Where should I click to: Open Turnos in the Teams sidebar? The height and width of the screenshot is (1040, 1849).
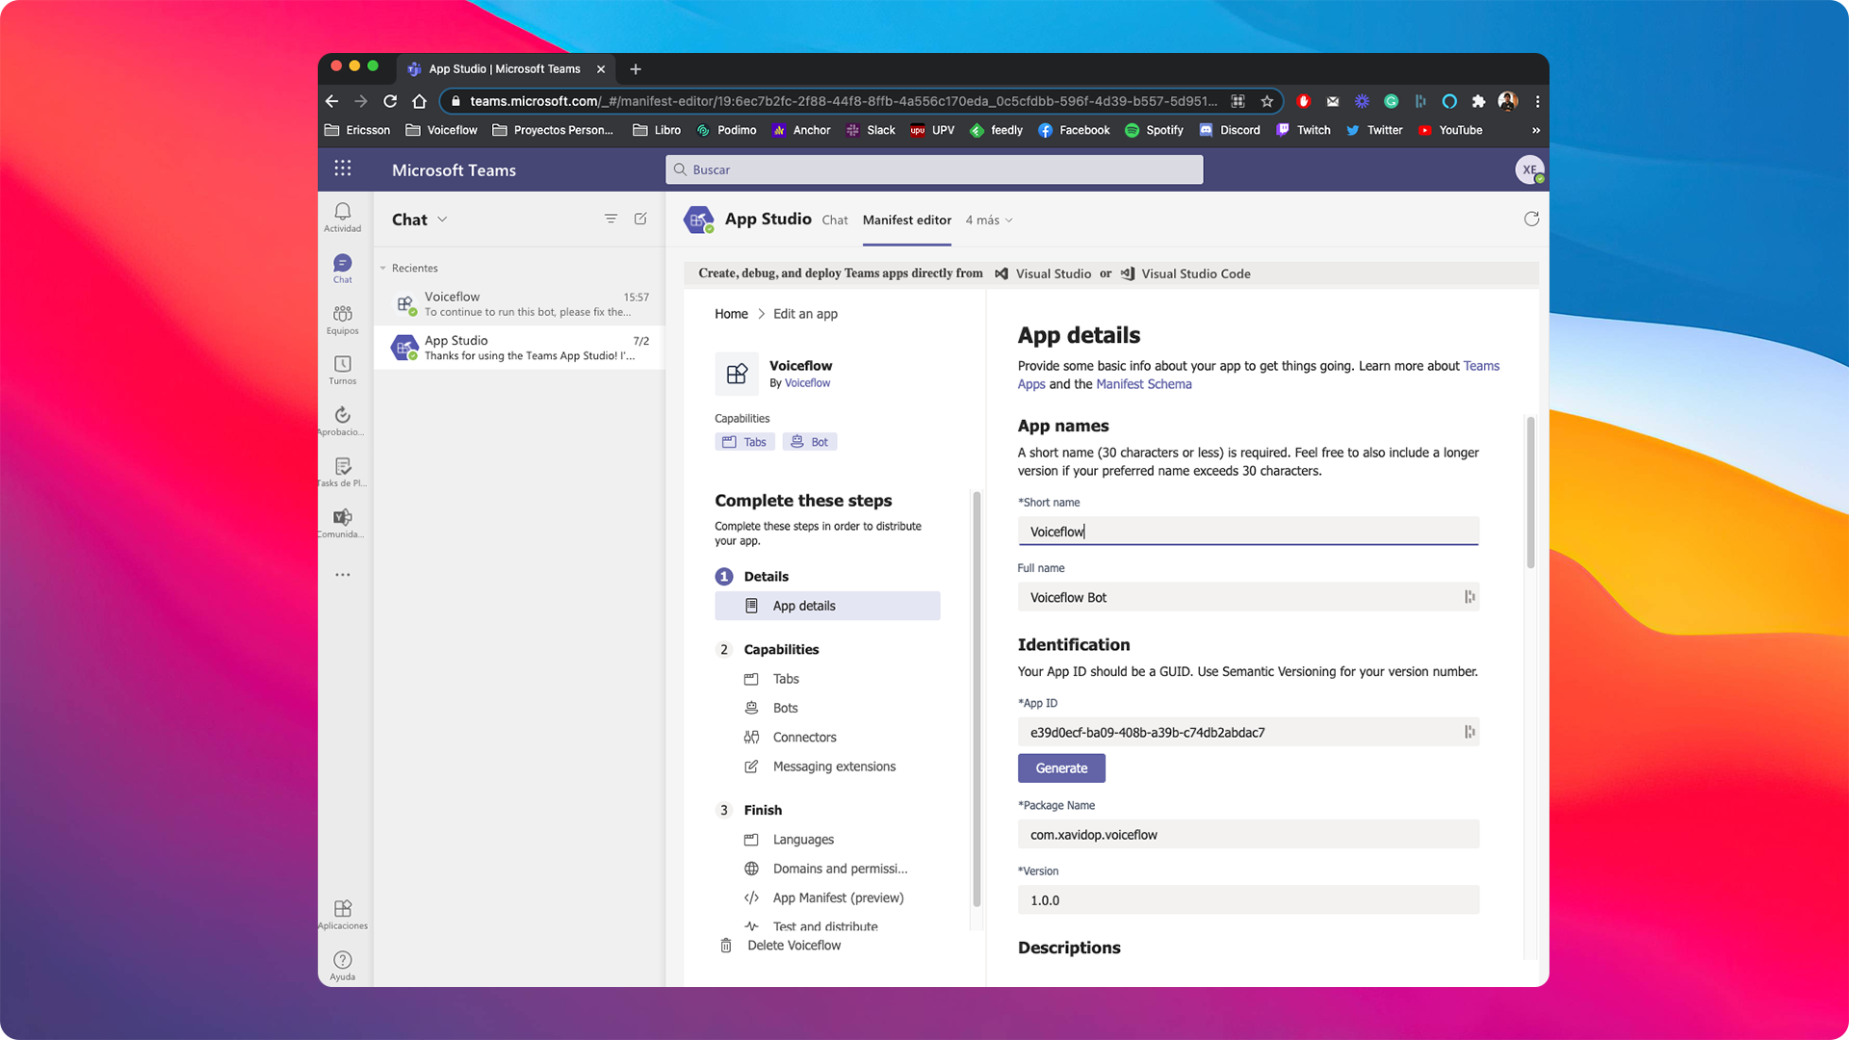(x=342, y=369)
